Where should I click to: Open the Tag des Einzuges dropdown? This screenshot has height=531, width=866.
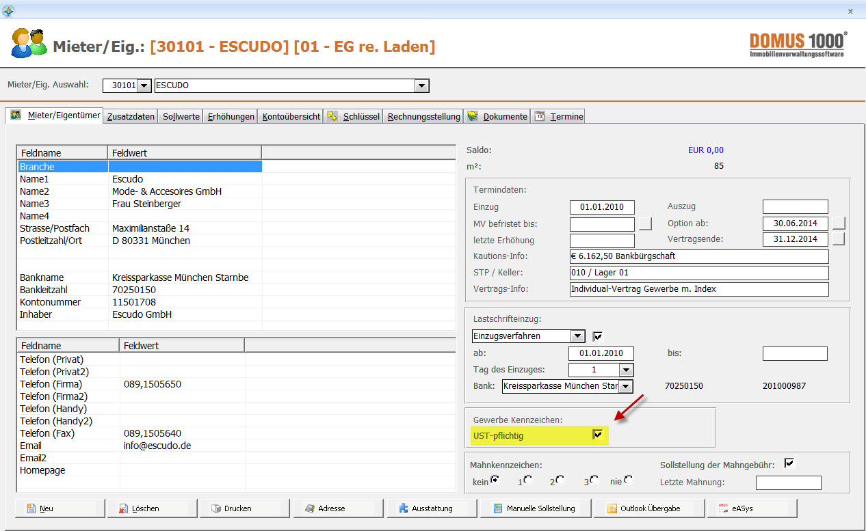(x=626, y=370)
